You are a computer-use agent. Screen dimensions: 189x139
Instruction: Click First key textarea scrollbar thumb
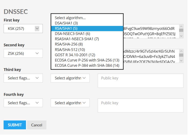point(181,30)
